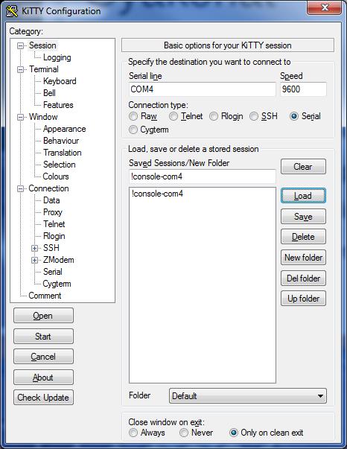Create a New folder for sessions
This screenshot has width=347, height=449.
(x=303, y=258)
